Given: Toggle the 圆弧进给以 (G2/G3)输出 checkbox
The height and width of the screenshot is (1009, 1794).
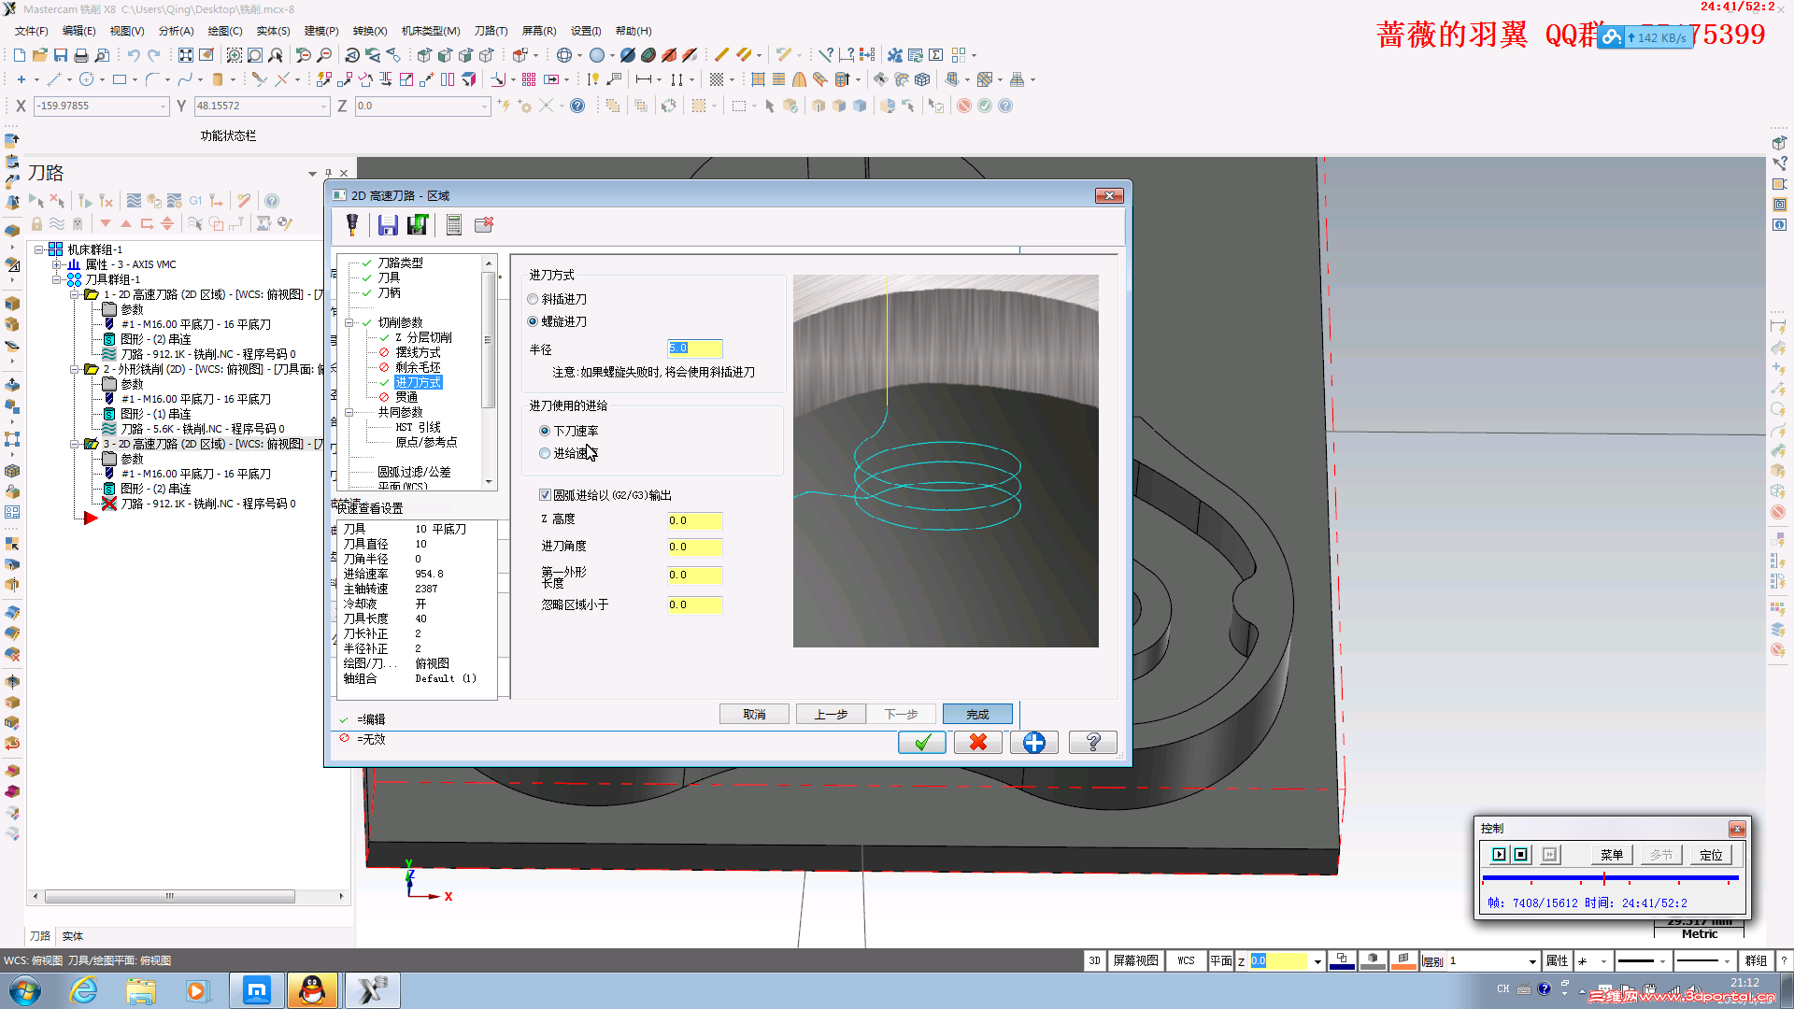Looking at the screenshot, I should pos(545,495).
